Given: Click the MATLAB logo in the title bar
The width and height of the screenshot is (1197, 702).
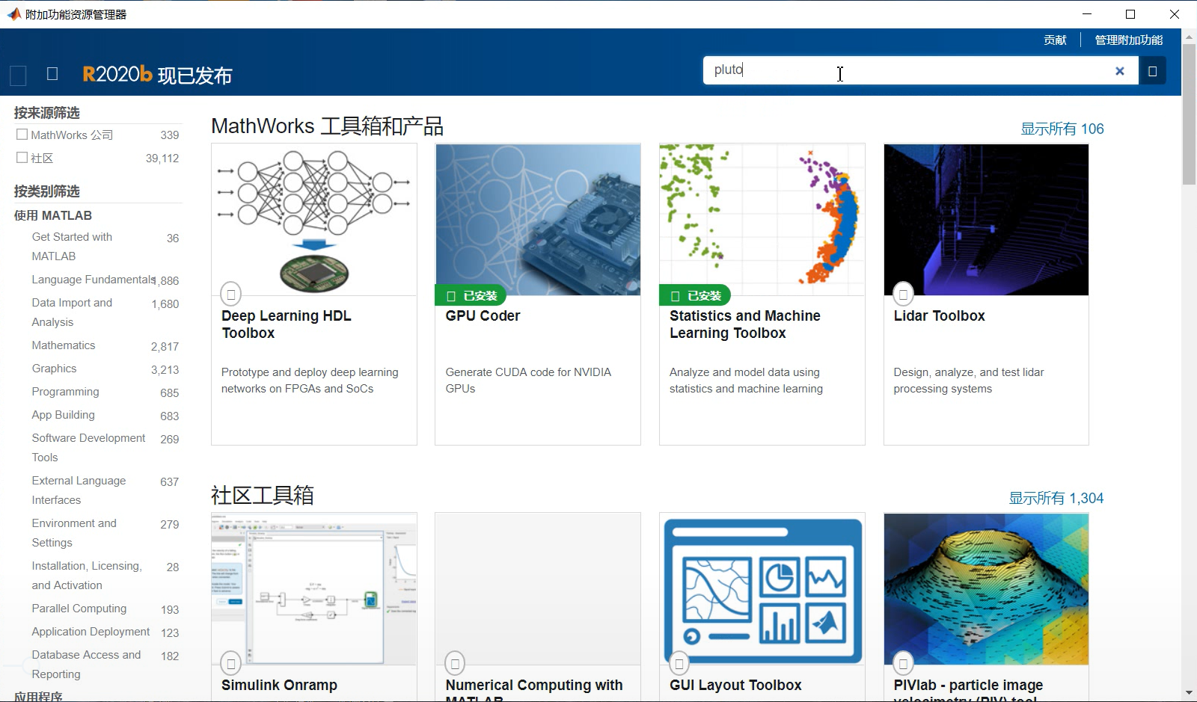Looking at the screenshot, I should coord(14,13).
